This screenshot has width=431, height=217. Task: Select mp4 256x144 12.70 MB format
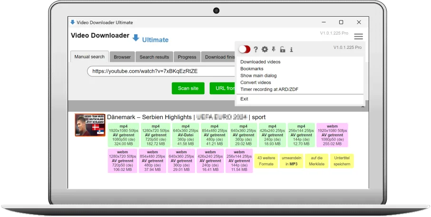pos(301,135)
